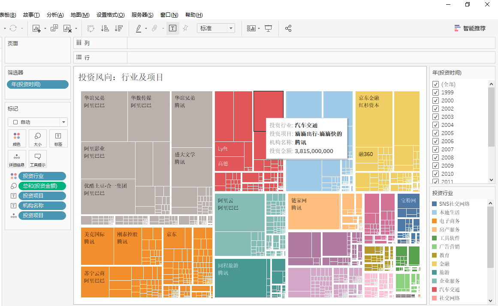Image resolution: width=498 pixels, height=306 pixels.
Task: Open the Detail (详细信息) marks card
Action: pyautogui.click(x=17, y=159)
